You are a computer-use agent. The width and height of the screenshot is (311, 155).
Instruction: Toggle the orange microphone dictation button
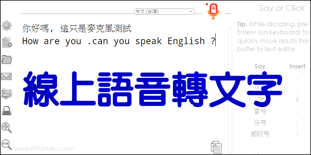pos(213,12)
